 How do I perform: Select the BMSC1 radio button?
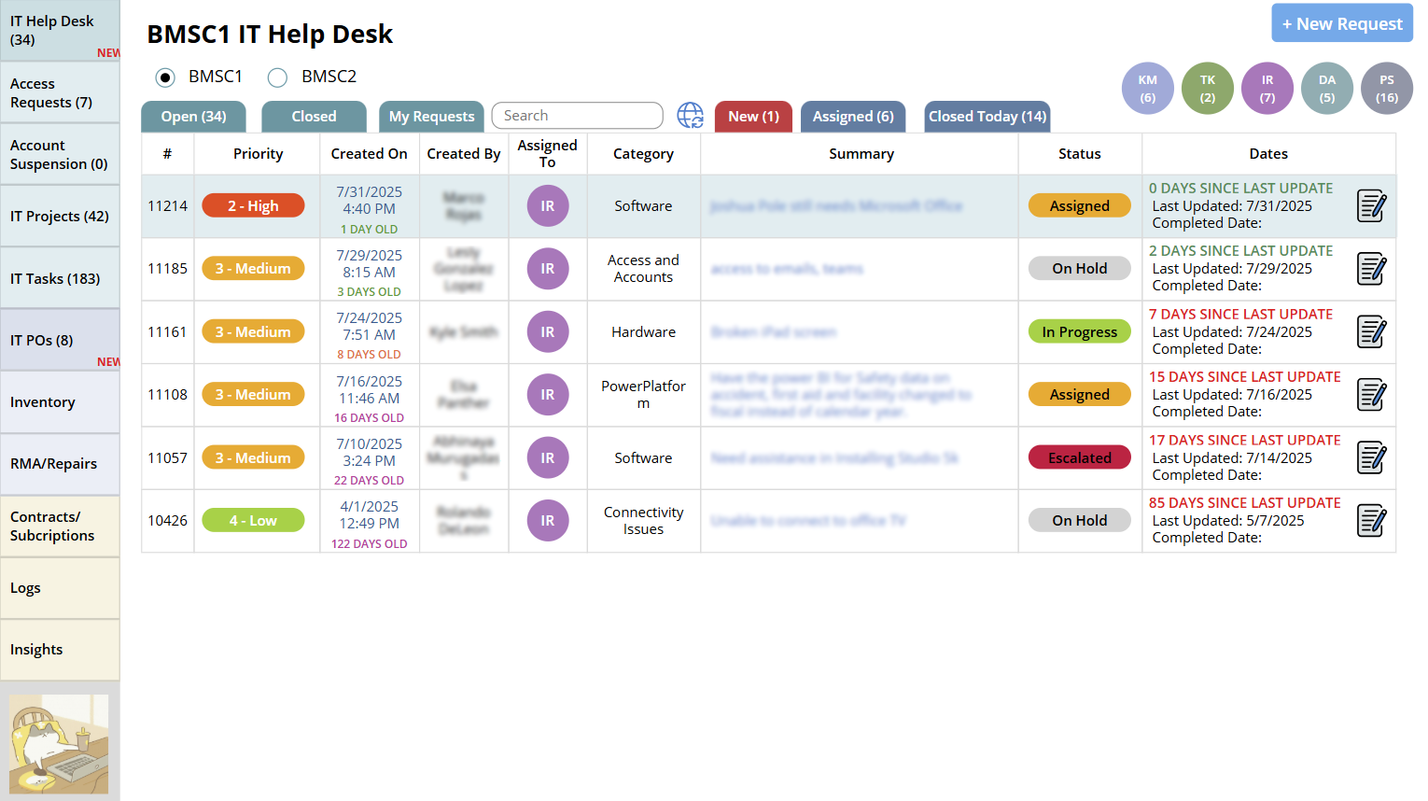coord(165,77)
